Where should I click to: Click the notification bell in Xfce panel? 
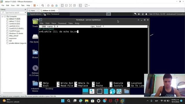(146, 14)
